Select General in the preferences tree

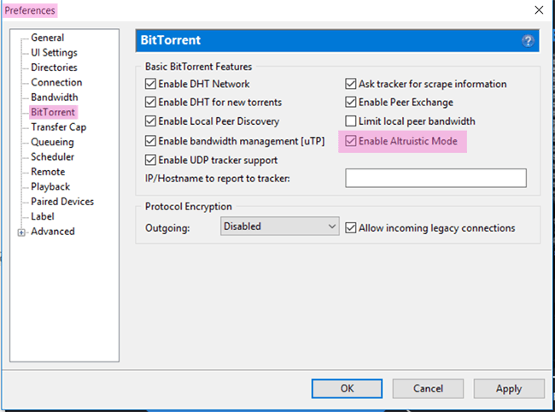(48, 38)
